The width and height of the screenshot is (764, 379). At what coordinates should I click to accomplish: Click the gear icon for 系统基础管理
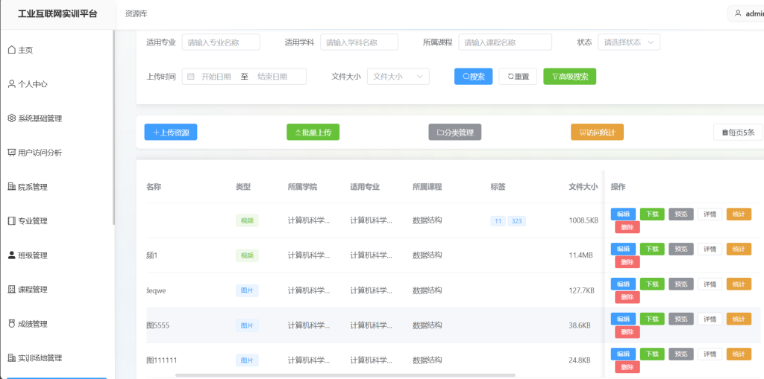(11, 118)
